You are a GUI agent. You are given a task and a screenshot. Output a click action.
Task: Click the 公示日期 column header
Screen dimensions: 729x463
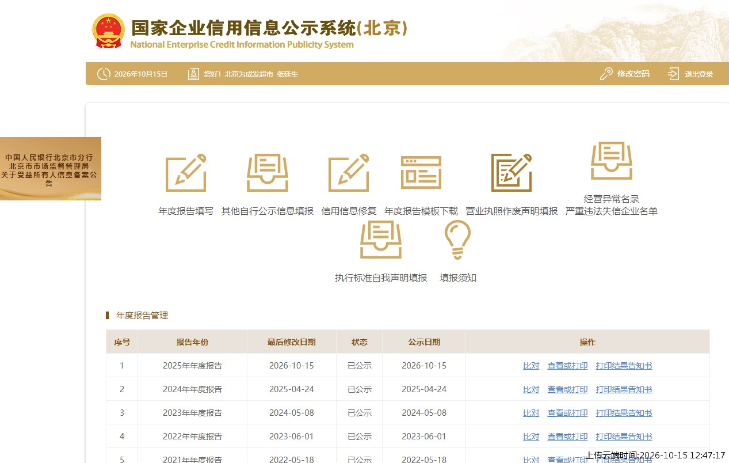point(424,342)
